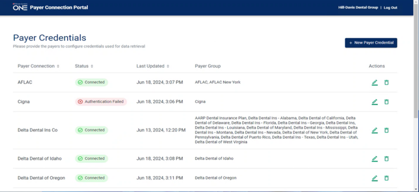Image resolution: width=419 pixels, height=192 pixels.
Task: Sort by Payer Connection column
Action: [x=58, y=66]
